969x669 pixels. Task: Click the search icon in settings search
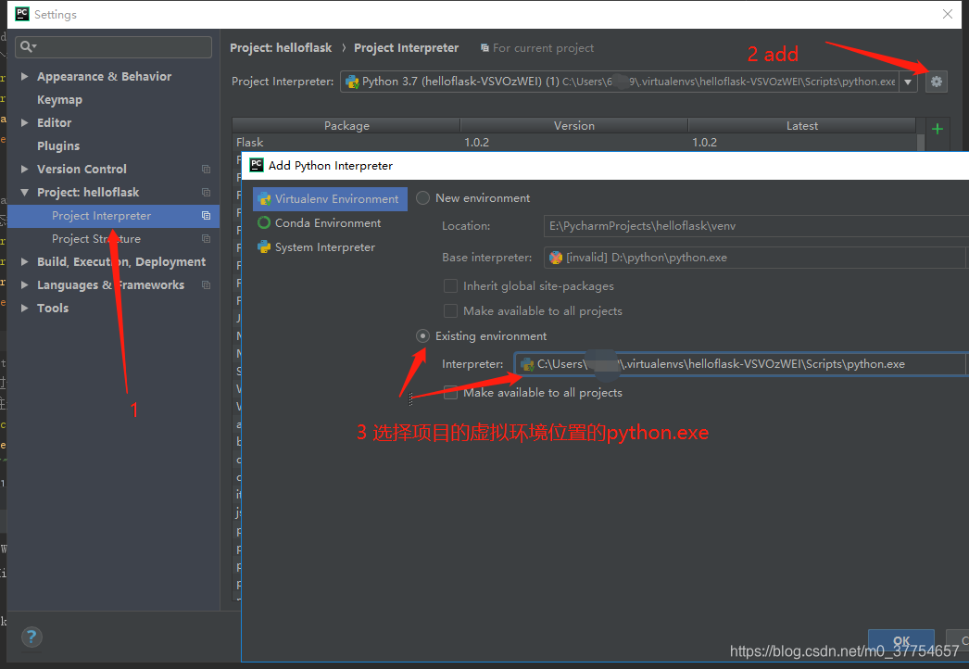(27, 46)
